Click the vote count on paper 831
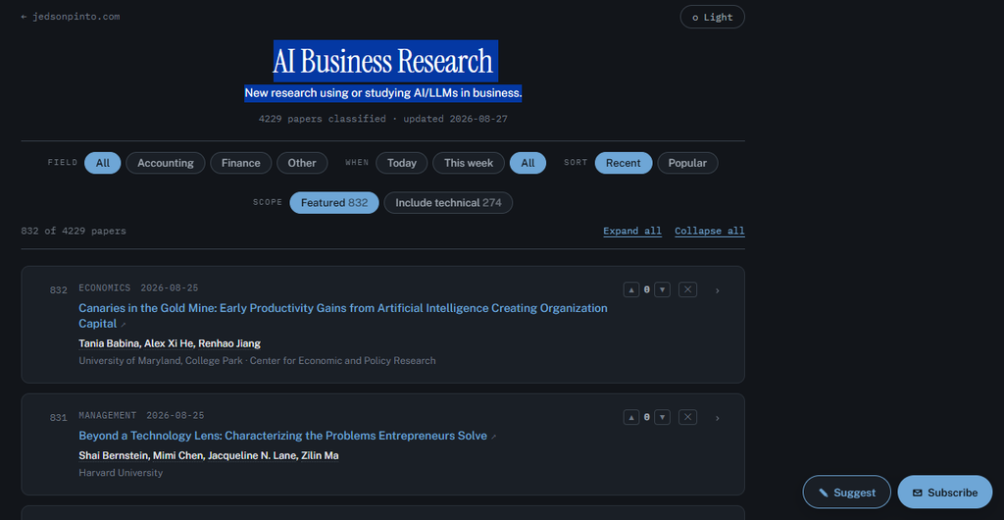Screen dimensions: 1004x520 pos(647,417)
